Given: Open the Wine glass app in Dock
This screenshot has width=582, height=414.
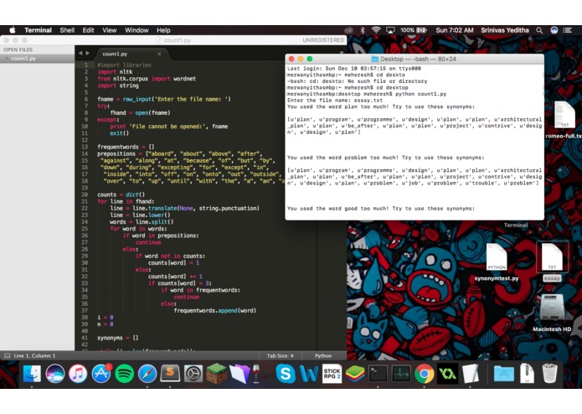Looking at the screenshot, I should pos(256,374).
